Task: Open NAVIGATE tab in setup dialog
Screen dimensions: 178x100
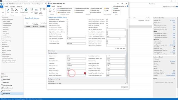Action: (x=60, y=6)
